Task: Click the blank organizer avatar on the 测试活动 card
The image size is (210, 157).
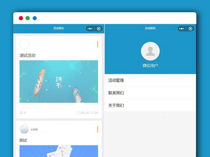Action: coord(24,44)
